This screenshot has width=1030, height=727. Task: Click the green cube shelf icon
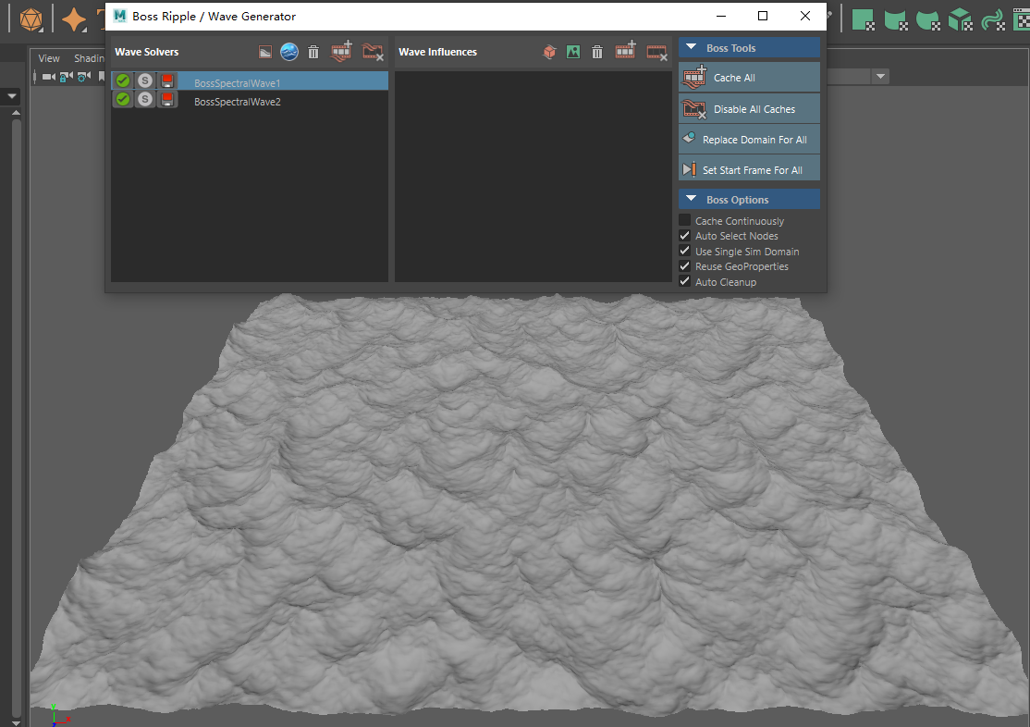tap(961, 19)
